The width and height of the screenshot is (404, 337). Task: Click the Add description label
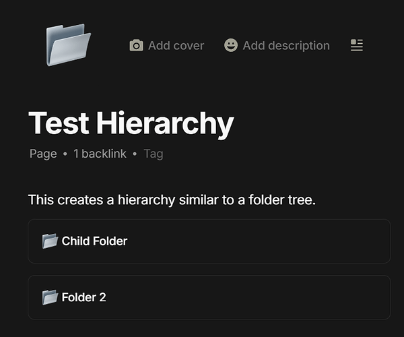tap(286, 46)
